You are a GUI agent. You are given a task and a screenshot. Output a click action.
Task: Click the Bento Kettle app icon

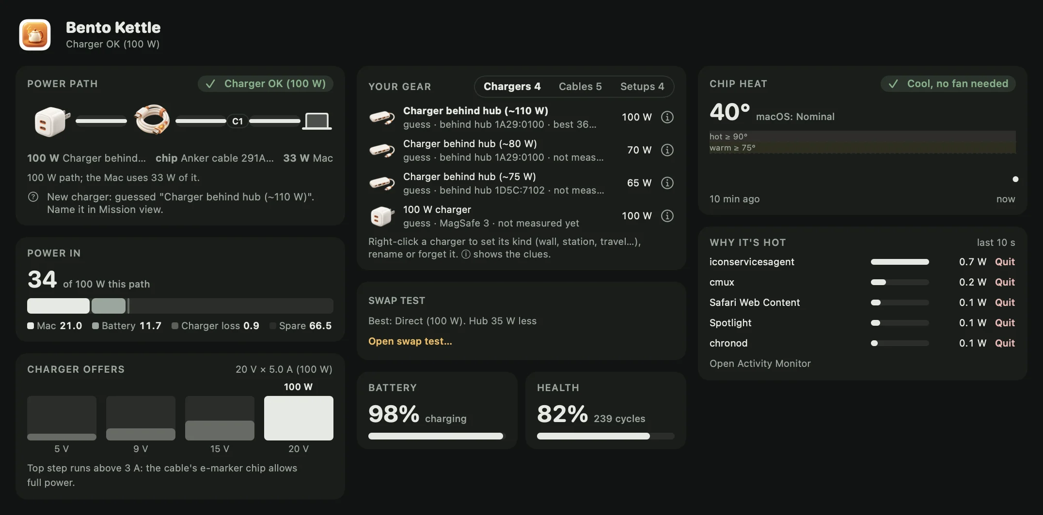pyautogui.click(x=35, y=35)
